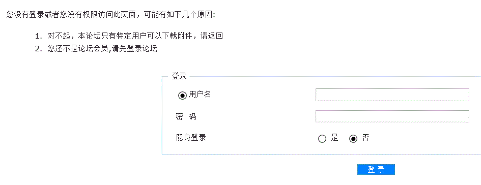Choose 否 for 隐身登录
481x185 pixels.
pos(353,139)
